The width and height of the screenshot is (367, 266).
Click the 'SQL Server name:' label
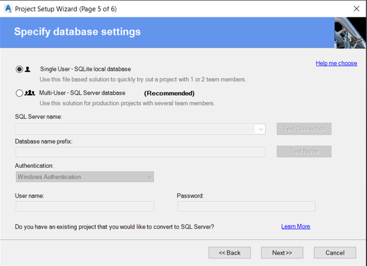39,117
